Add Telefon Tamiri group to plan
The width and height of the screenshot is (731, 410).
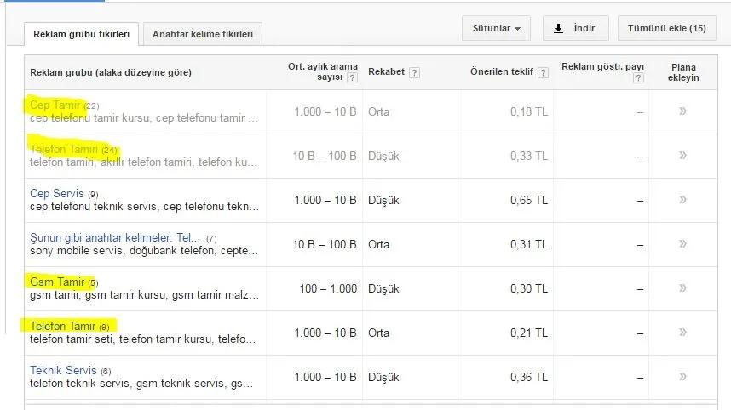click(x=683, y=156)
